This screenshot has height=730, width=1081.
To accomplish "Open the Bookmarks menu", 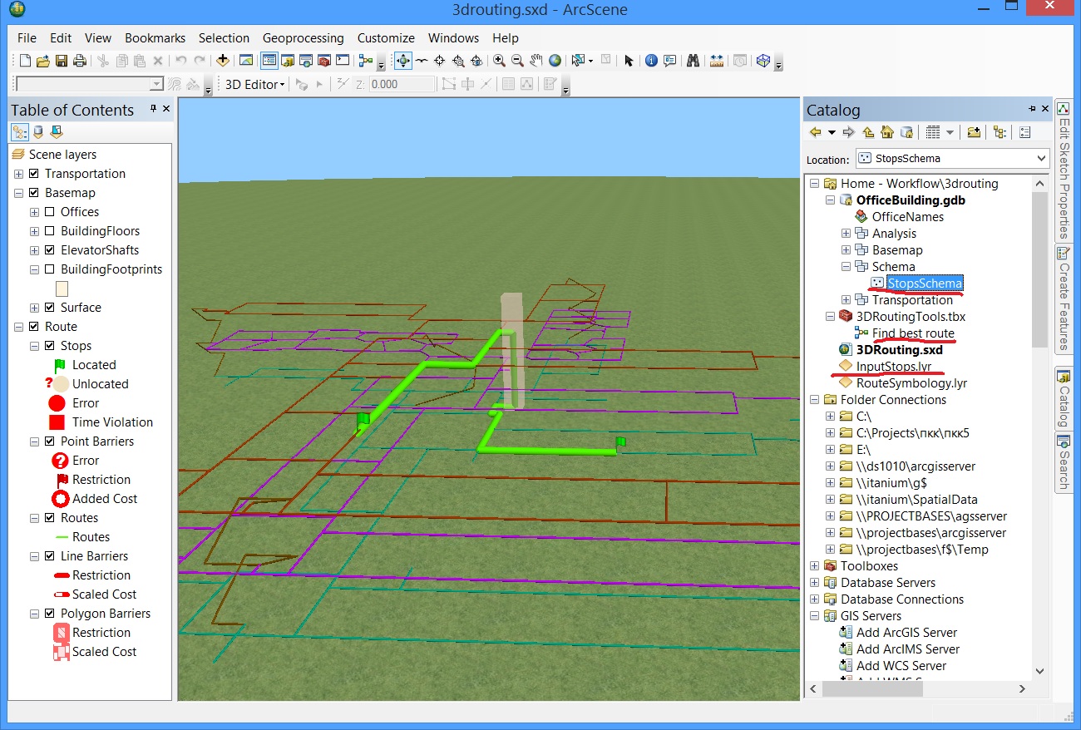I will tap(155, 37).
